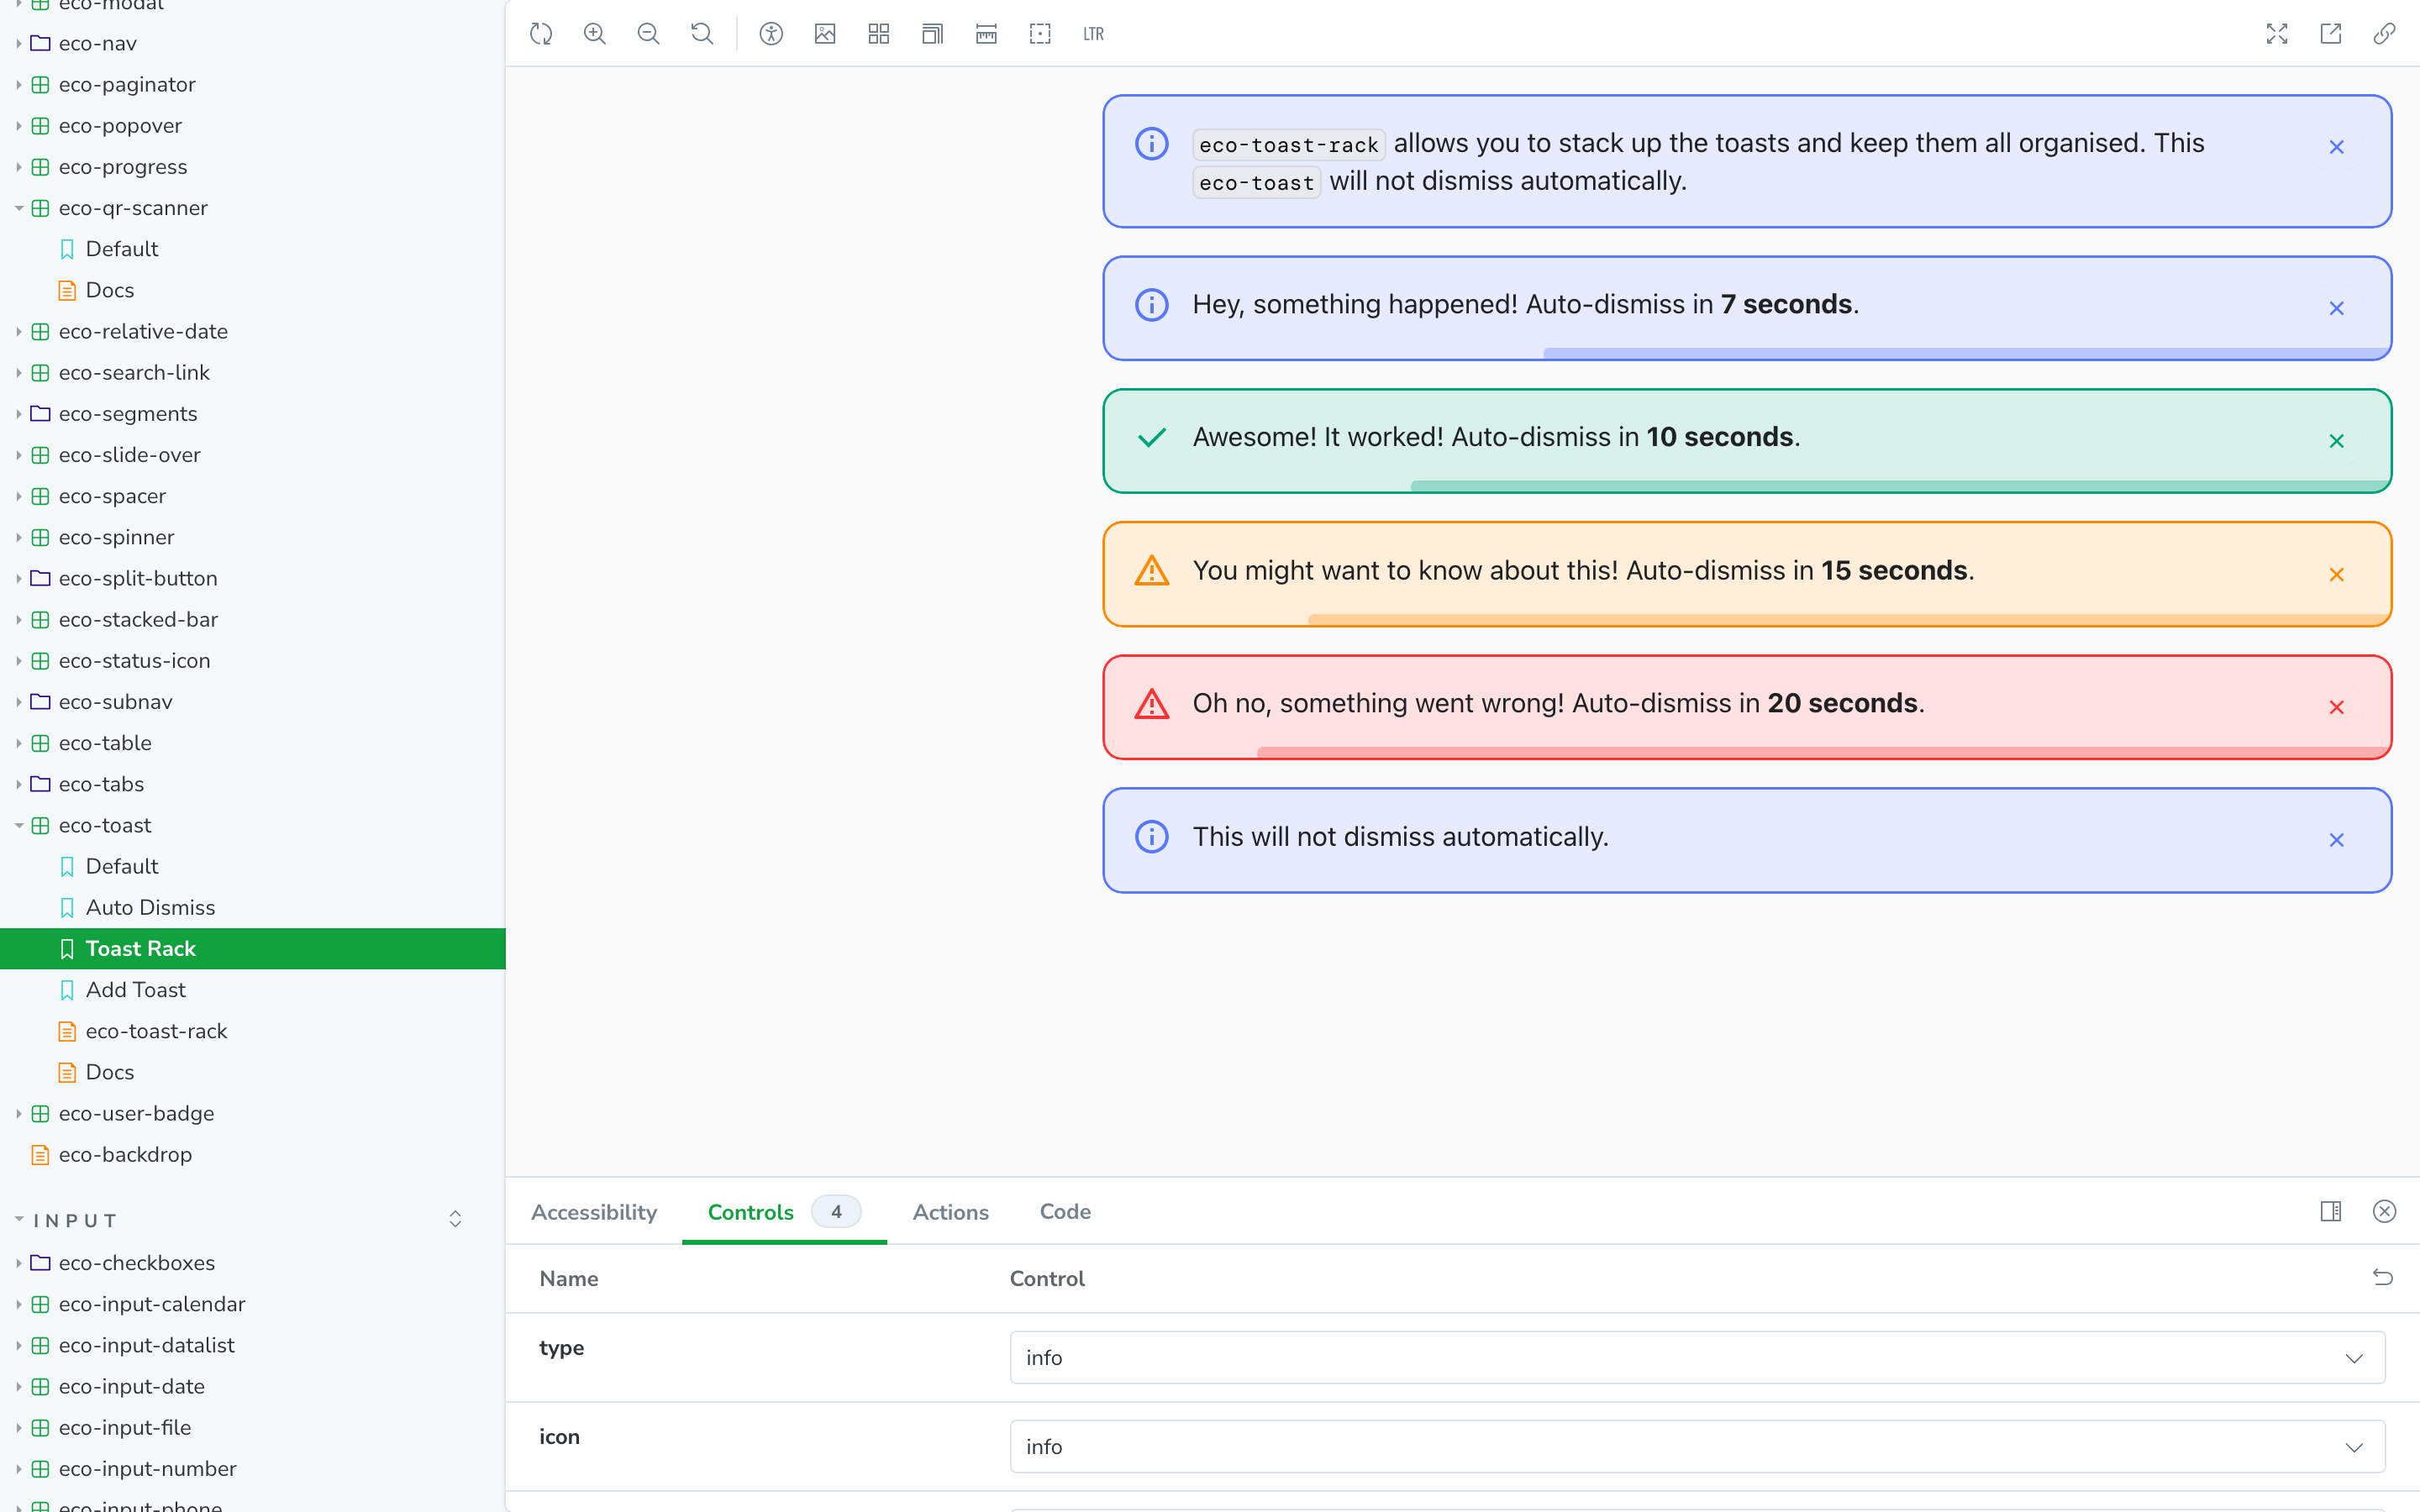Open the viewport size icon

click(x=932, y=34)
